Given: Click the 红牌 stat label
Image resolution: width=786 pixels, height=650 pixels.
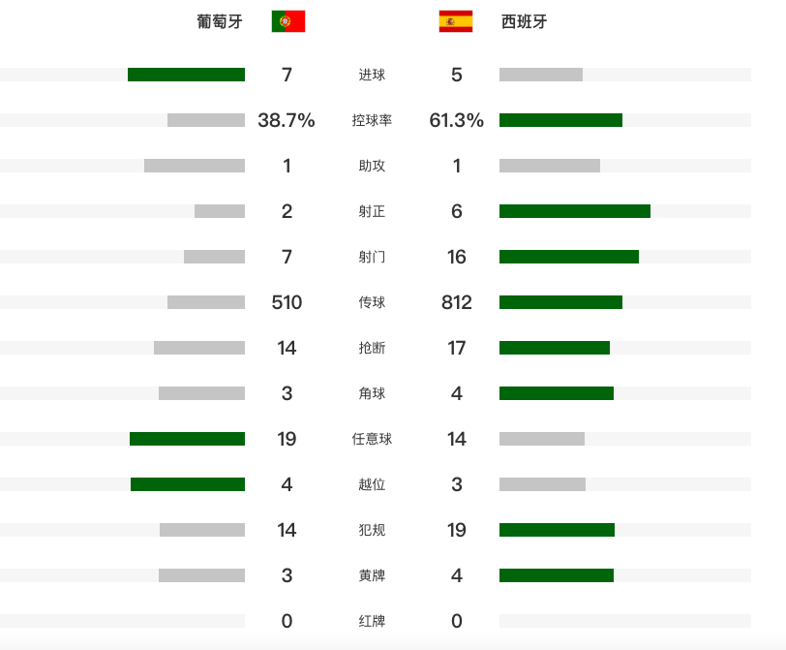Looking at the screenshot, I should (x=372, y=621).
